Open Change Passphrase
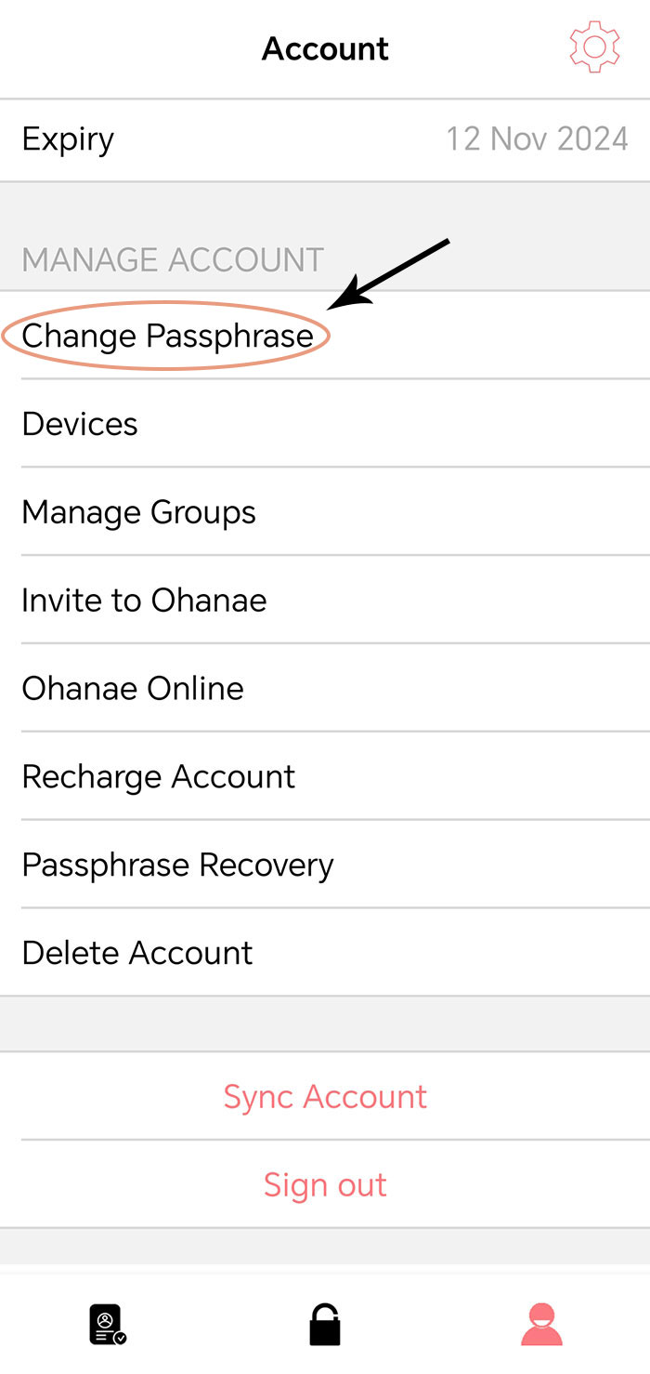The image size is (650, 1374). [x=325, y=336]
